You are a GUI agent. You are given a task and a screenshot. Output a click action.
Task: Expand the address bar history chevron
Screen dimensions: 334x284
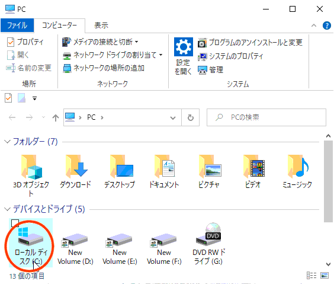[x=173, y=118]
